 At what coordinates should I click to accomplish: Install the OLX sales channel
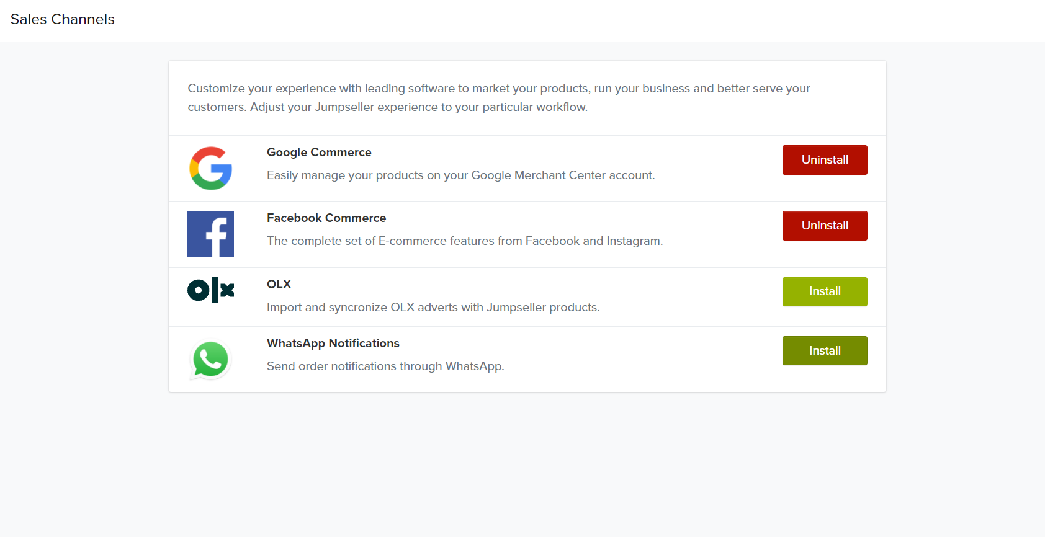(x=825, y=291)
